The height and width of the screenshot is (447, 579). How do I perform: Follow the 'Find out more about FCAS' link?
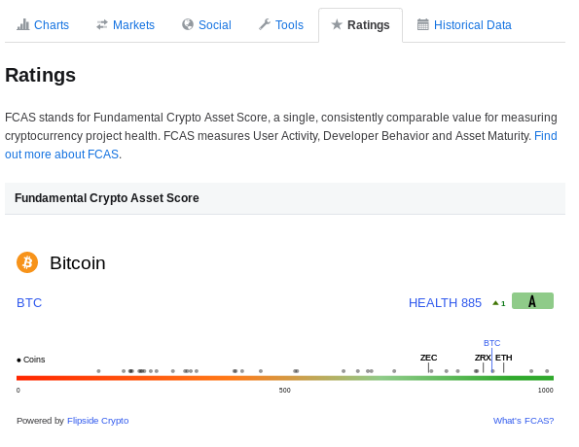[x=61, y=155]
